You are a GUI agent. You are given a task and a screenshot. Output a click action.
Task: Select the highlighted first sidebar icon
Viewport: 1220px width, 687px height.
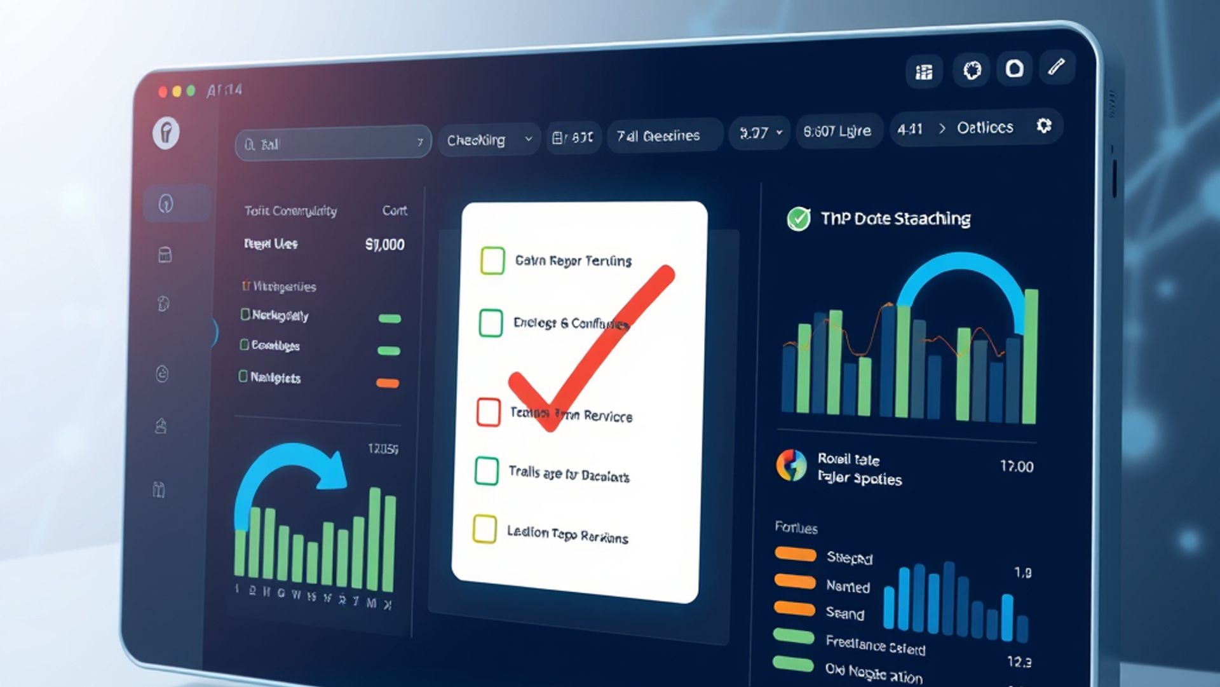(166, 203)
